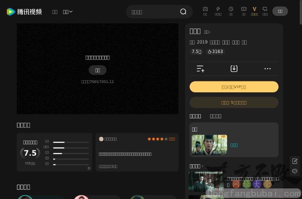This screenshot has height=199, width=302.
Task: Click the Tencent Video logo
Action: (24, 12)
